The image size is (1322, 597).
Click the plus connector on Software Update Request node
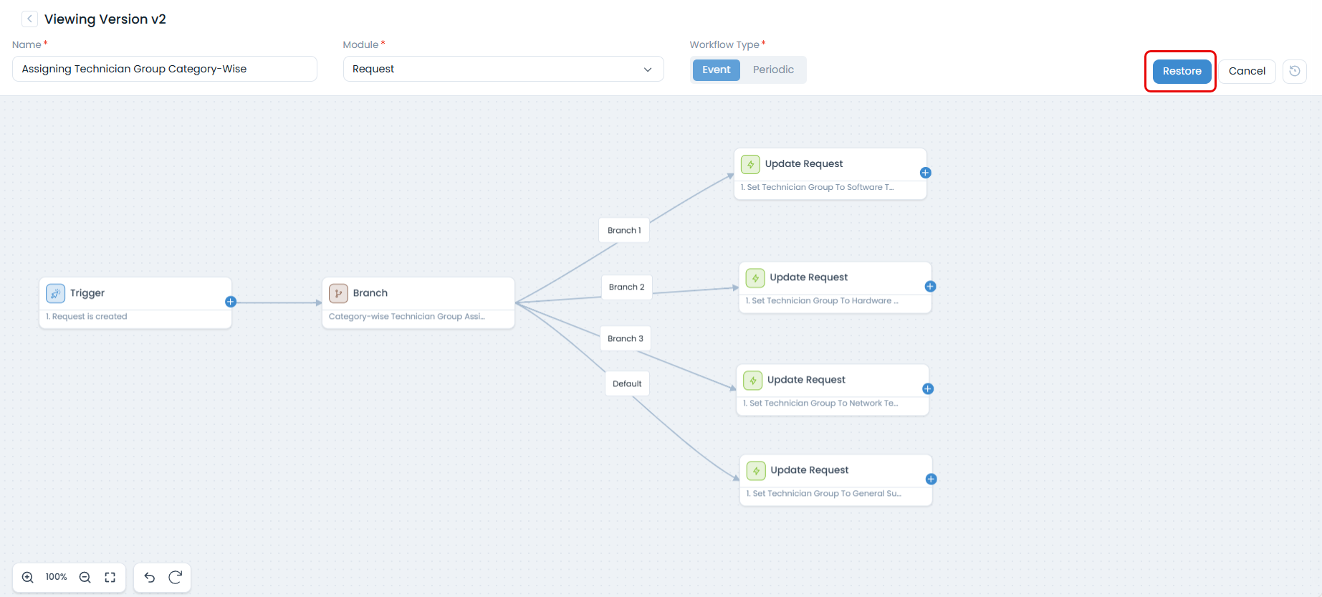tap(925, 173)
